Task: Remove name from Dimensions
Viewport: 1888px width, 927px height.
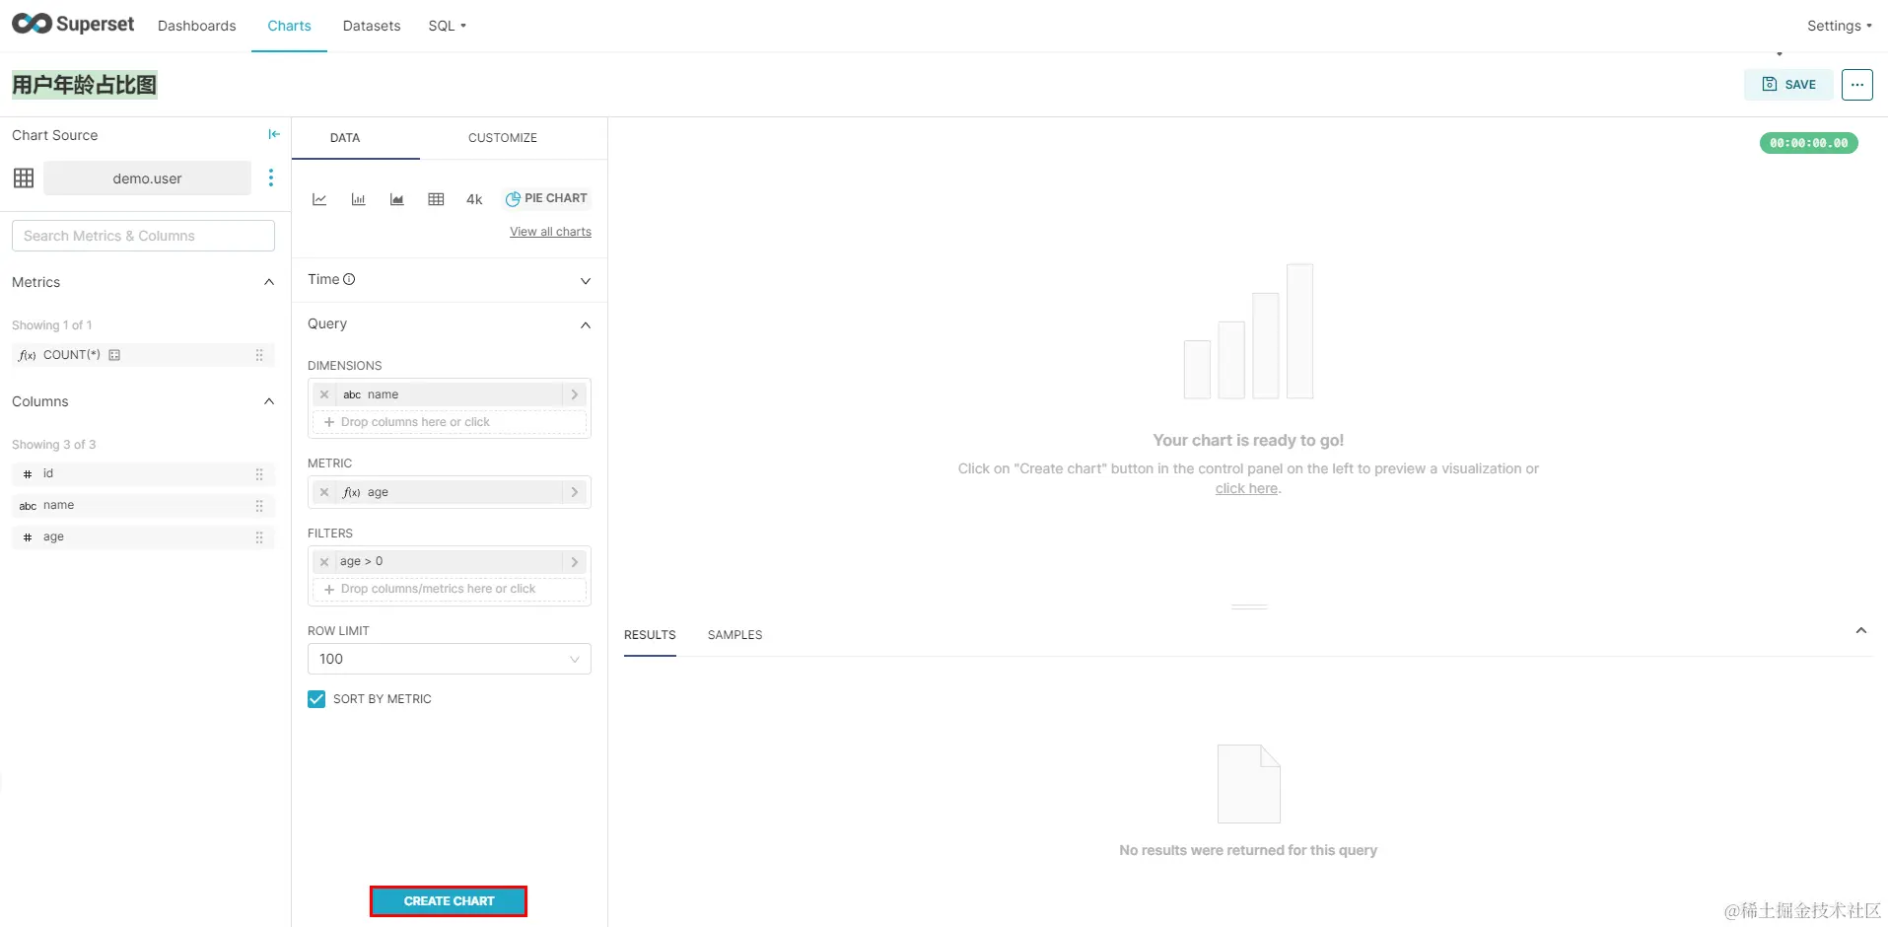Action: coord(324,394)
